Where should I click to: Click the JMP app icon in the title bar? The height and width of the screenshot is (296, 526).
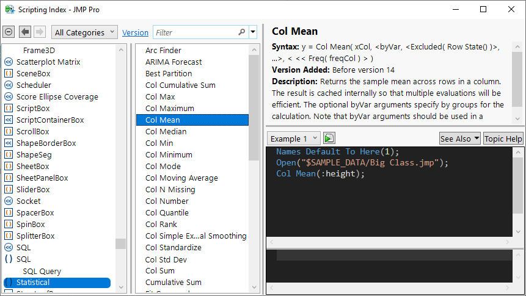point(10,9)
